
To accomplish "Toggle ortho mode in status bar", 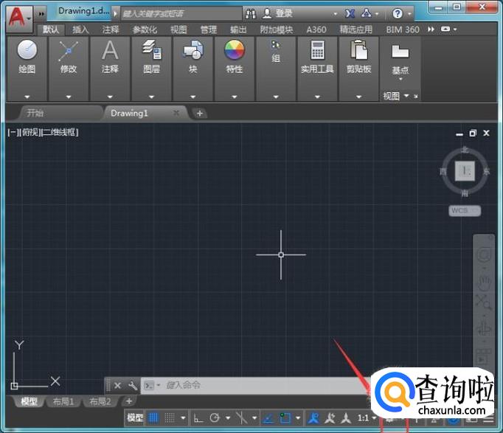I will click(198, 418).
